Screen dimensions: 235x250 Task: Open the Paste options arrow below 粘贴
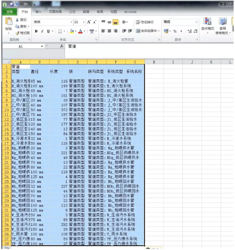[9, 33]
